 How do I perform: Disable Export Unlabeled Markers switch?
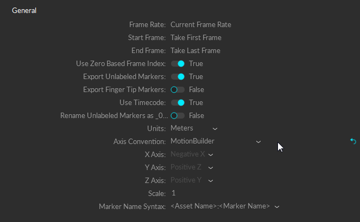click(178, 77)
